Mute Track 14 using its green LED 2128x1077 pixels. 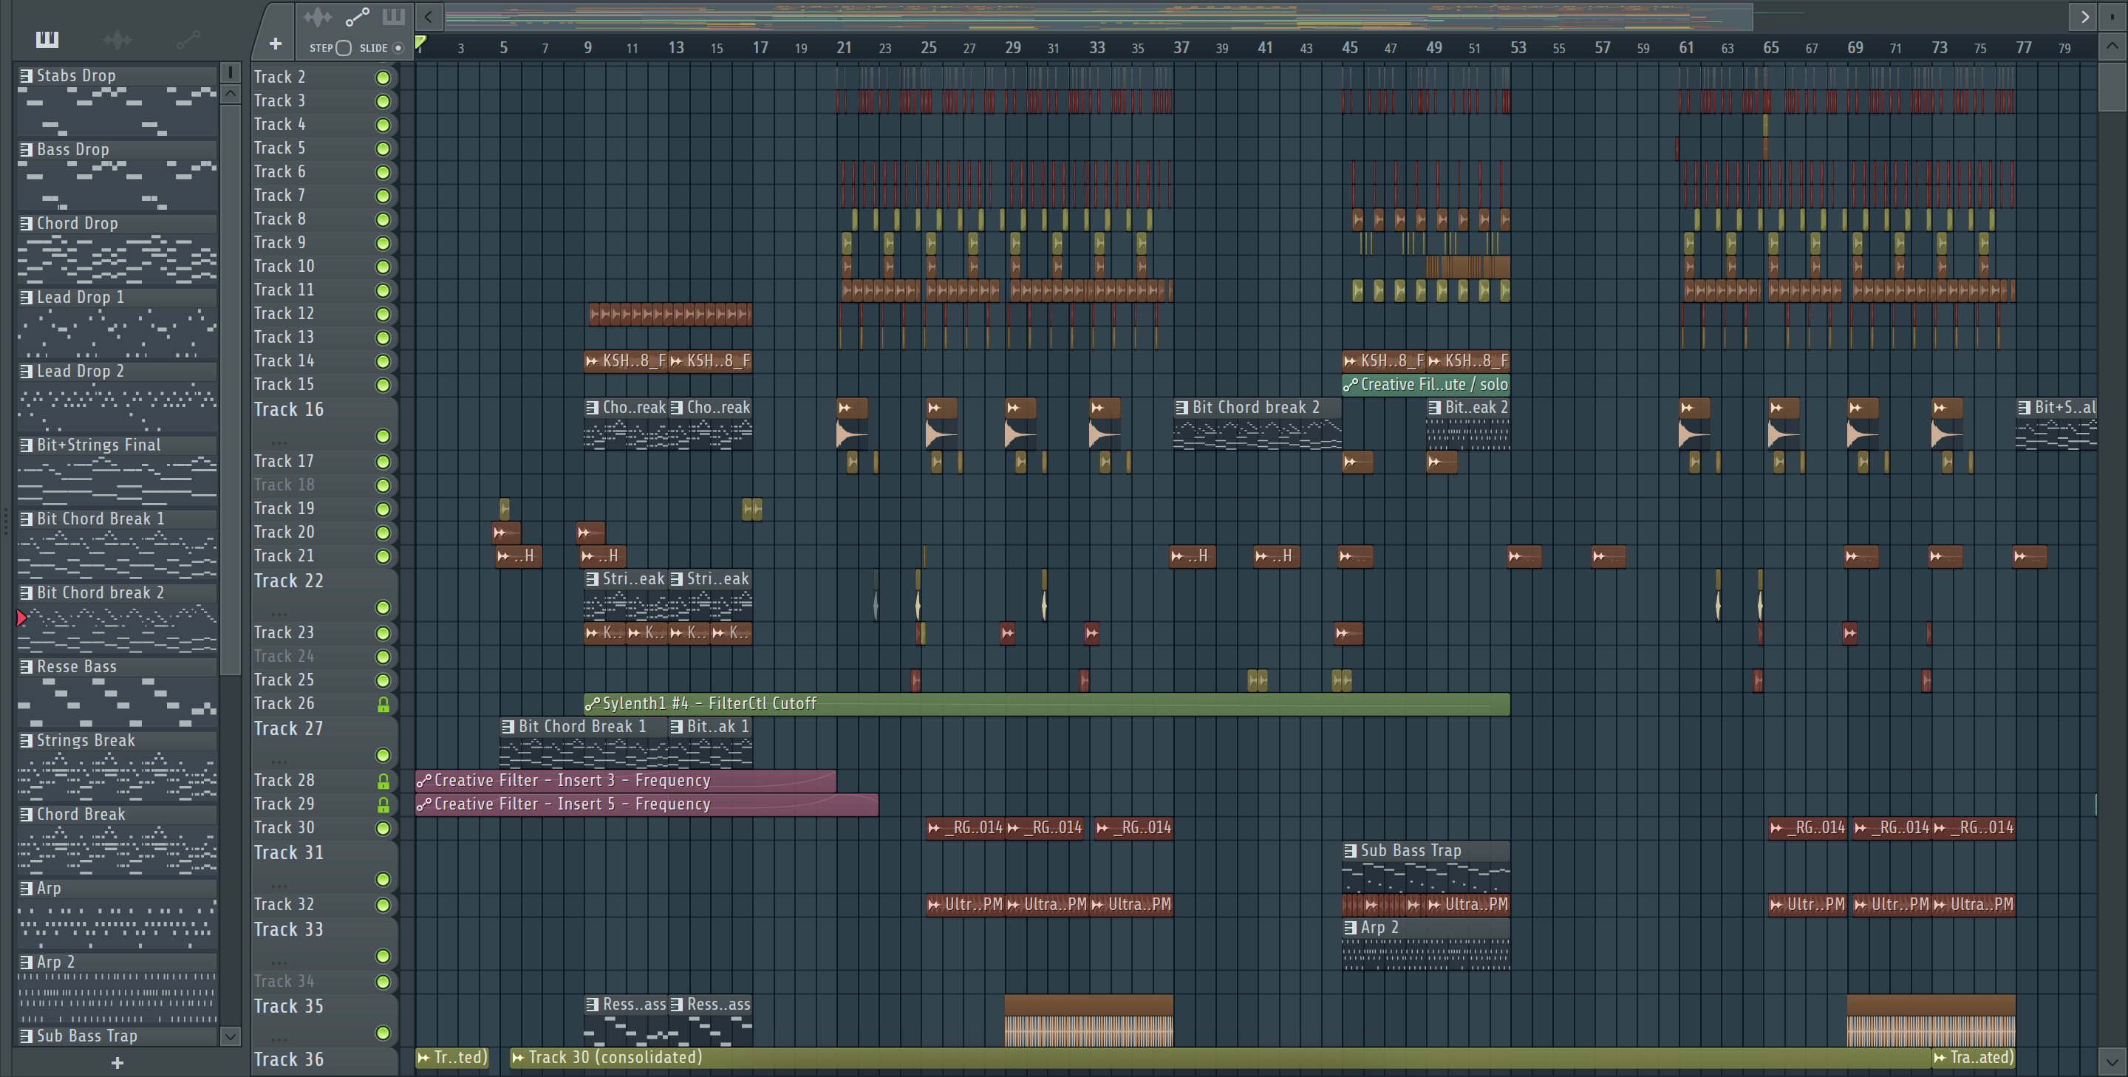(383, 362)
